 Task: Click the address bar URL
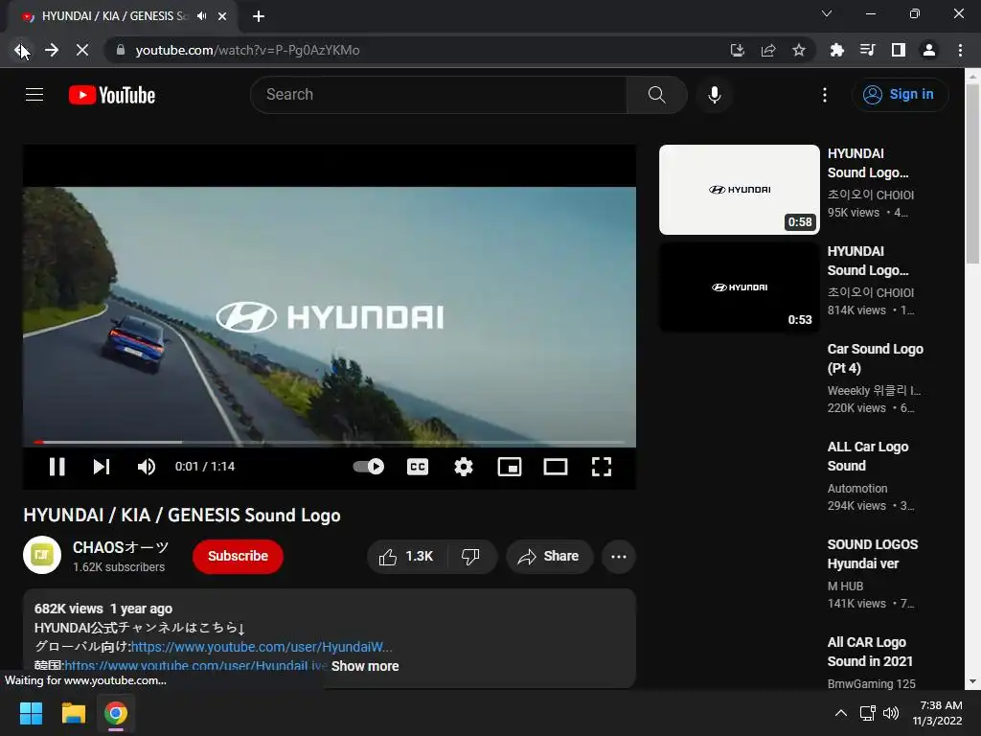247,50
